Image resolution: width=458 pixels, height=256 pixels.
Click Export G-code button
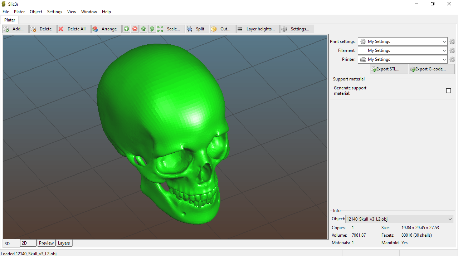pyautogui.click(x=432, y=69)
